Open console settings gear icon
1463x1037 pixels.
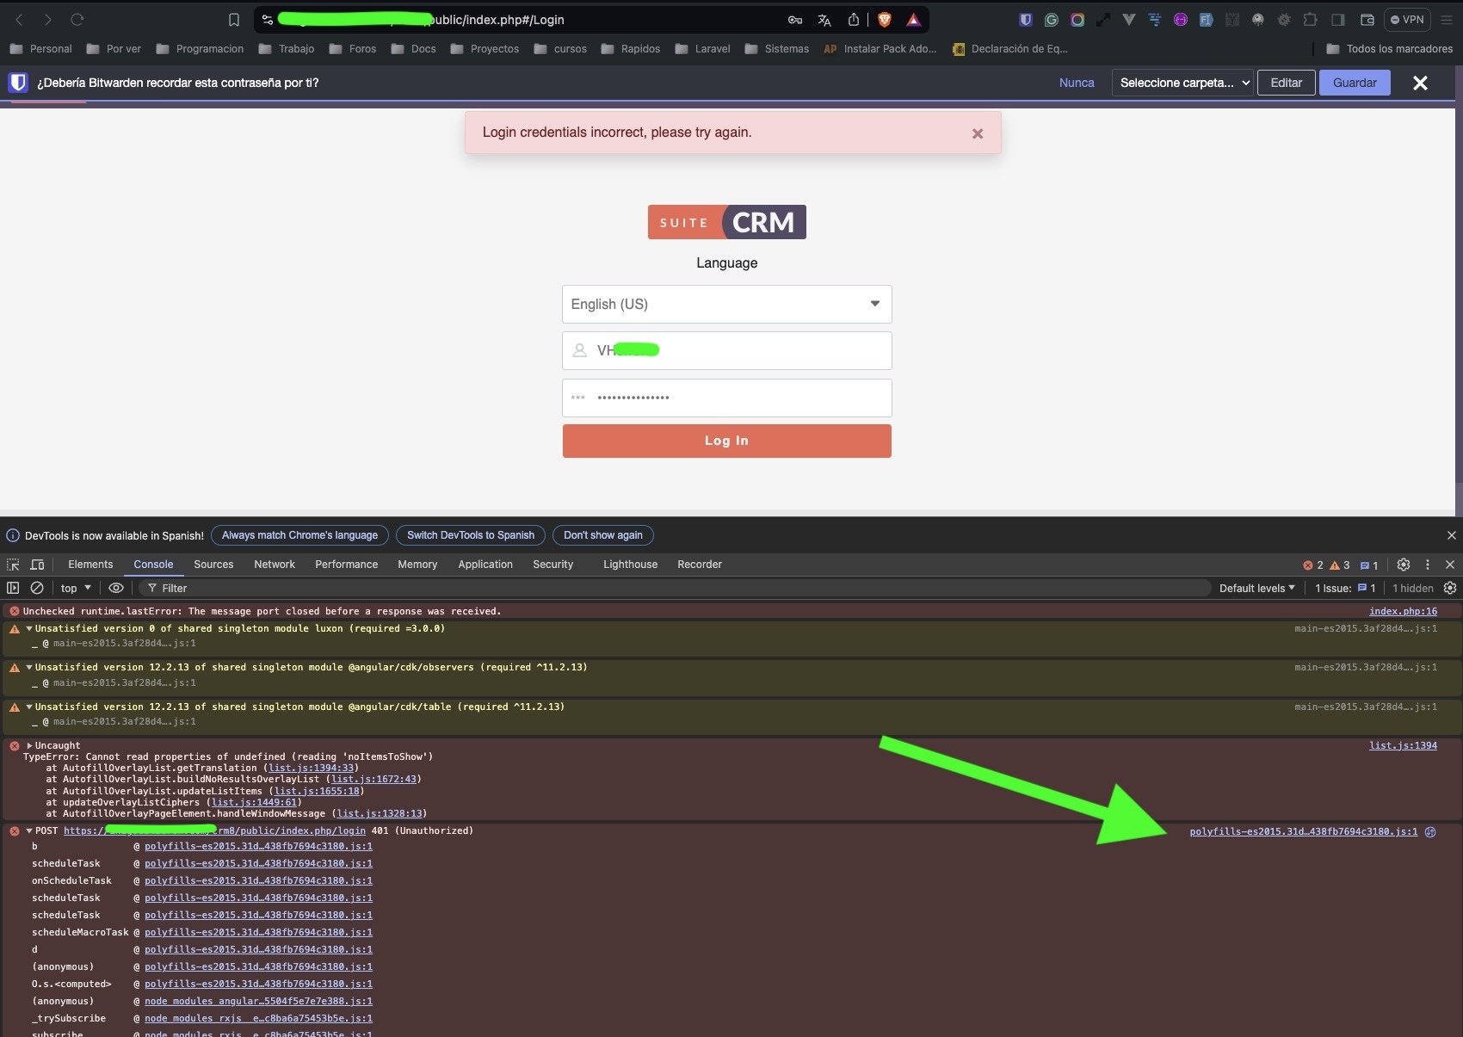[x=1450, y=588]
